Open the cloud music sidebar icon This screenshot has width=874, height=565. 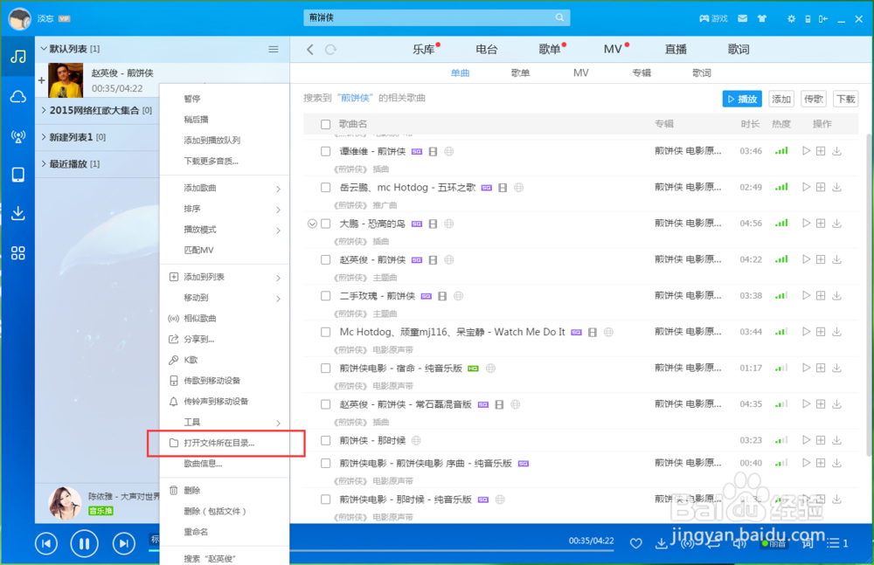[x=17, y=97]
